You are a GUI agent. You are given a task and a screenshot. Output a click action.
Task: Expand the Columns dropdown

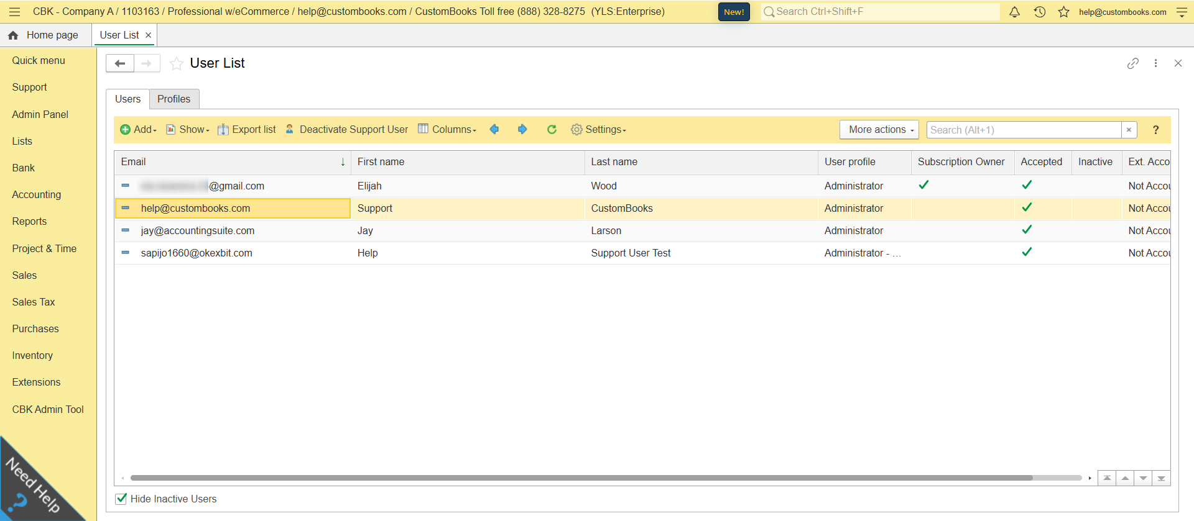click(447, 129)
